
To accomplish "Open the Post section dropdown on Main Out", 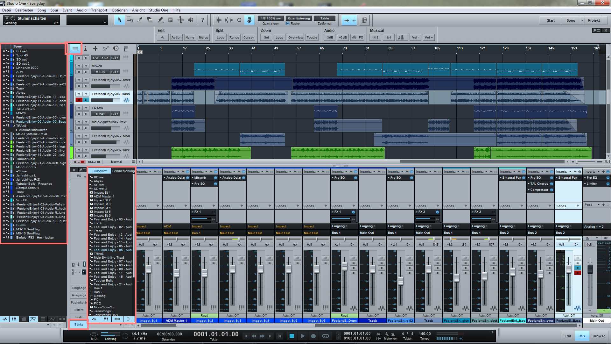I will click(x=599, y=205).
